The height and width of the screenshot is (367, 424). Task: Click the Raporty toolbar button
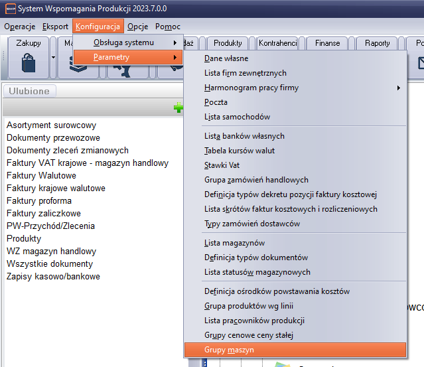tap(378, 43)
